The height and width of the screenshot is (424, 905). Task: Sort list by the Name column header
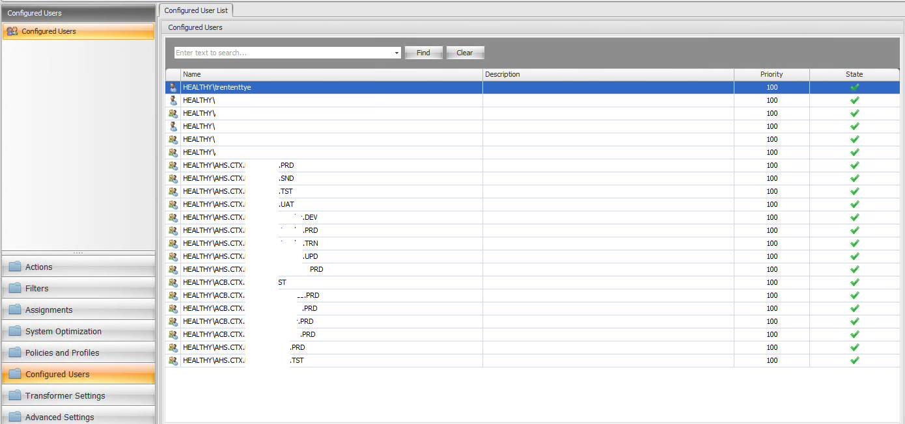(x=331, y=74)
